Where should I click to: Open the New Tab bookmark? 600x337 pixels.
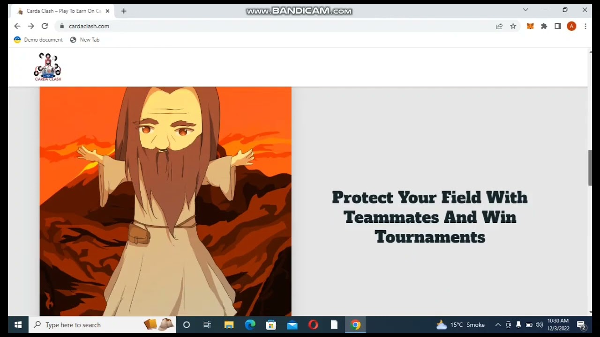coord(85,40)
